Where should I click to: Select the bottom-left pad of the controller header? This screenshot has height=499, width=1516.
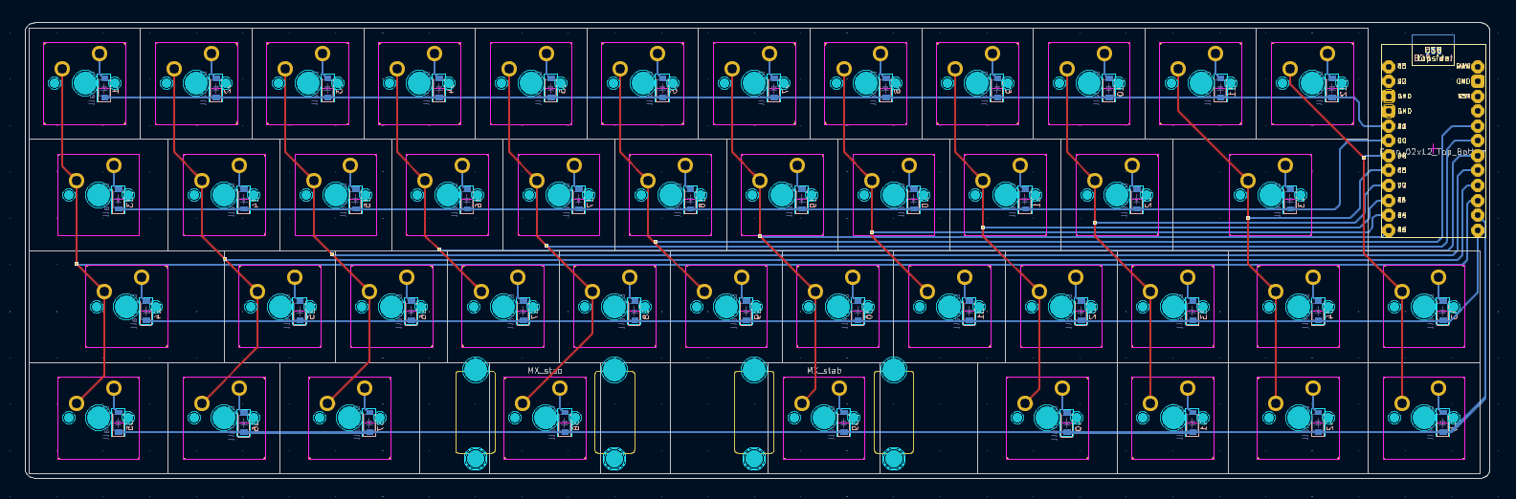(1389, 230)
